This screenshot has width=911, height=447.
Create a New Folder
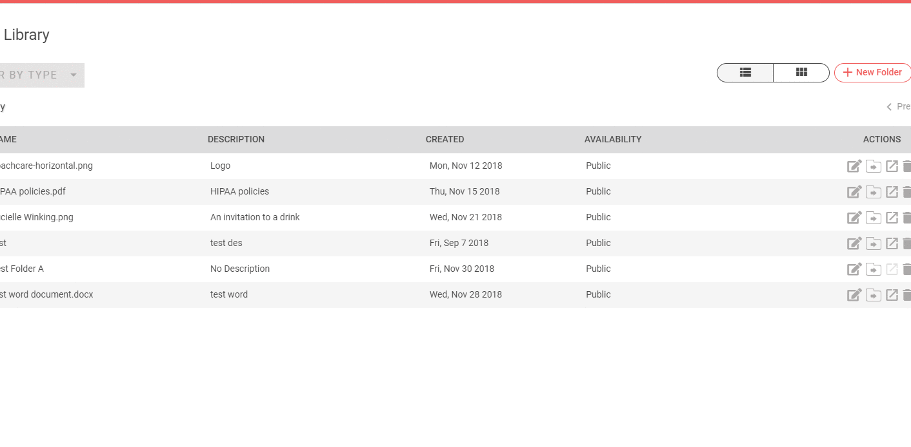(872, 73)
